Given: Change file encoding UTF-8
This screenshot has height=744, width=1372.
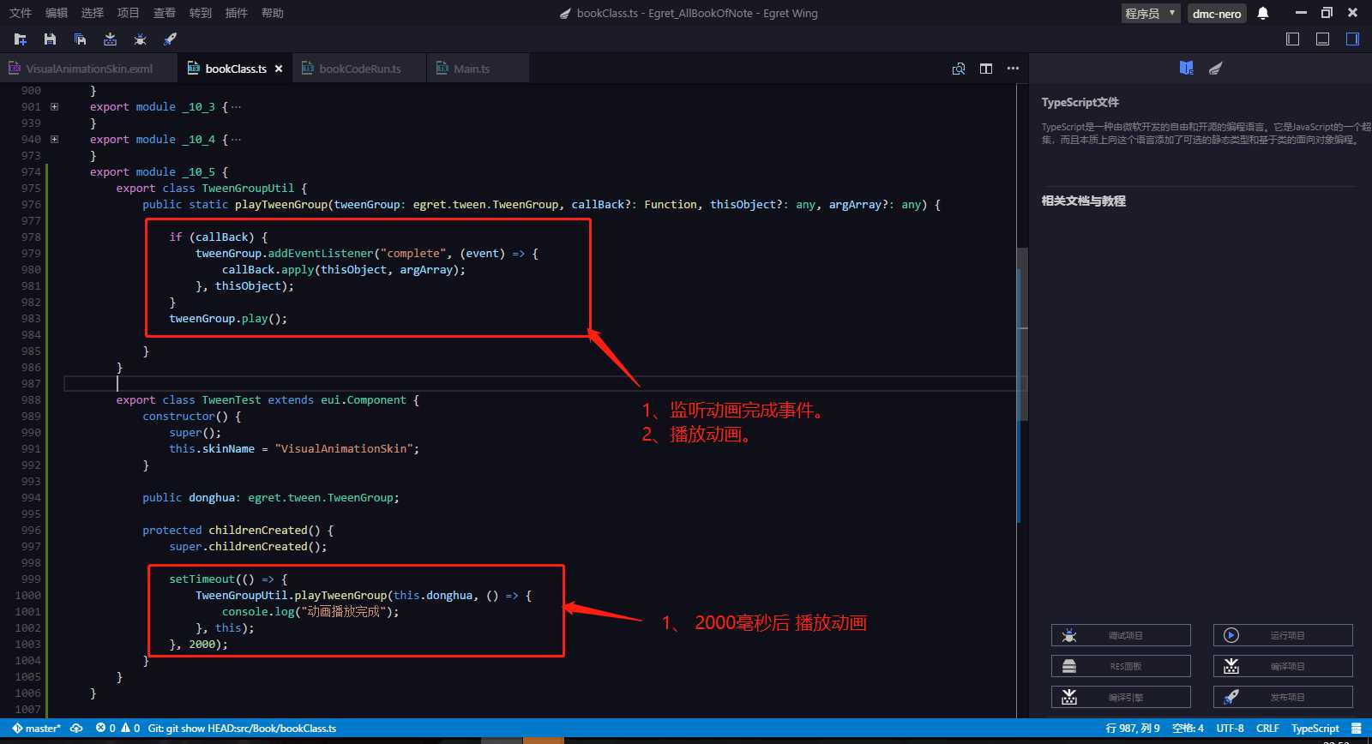Looking at the screenshot, I should tap(1230, 729).
